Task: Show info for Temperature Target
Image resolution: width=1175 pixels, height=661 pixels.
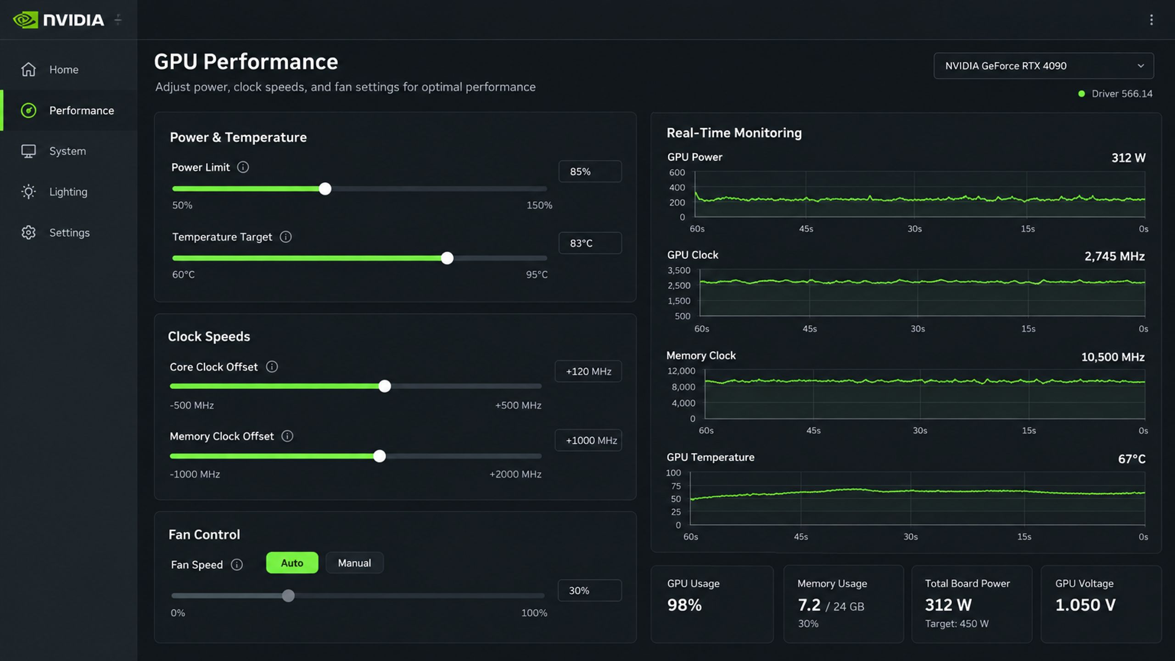Action: click(x=285, y=237)
